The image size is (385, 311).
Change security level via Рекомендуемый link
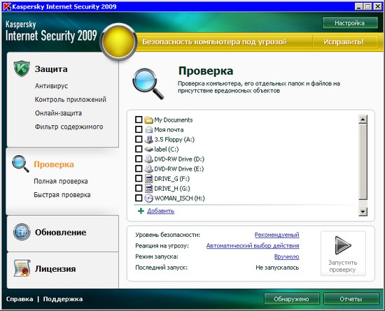[x=276, y=235]
